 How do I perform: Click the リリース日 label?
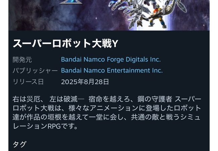coord(28,82)
